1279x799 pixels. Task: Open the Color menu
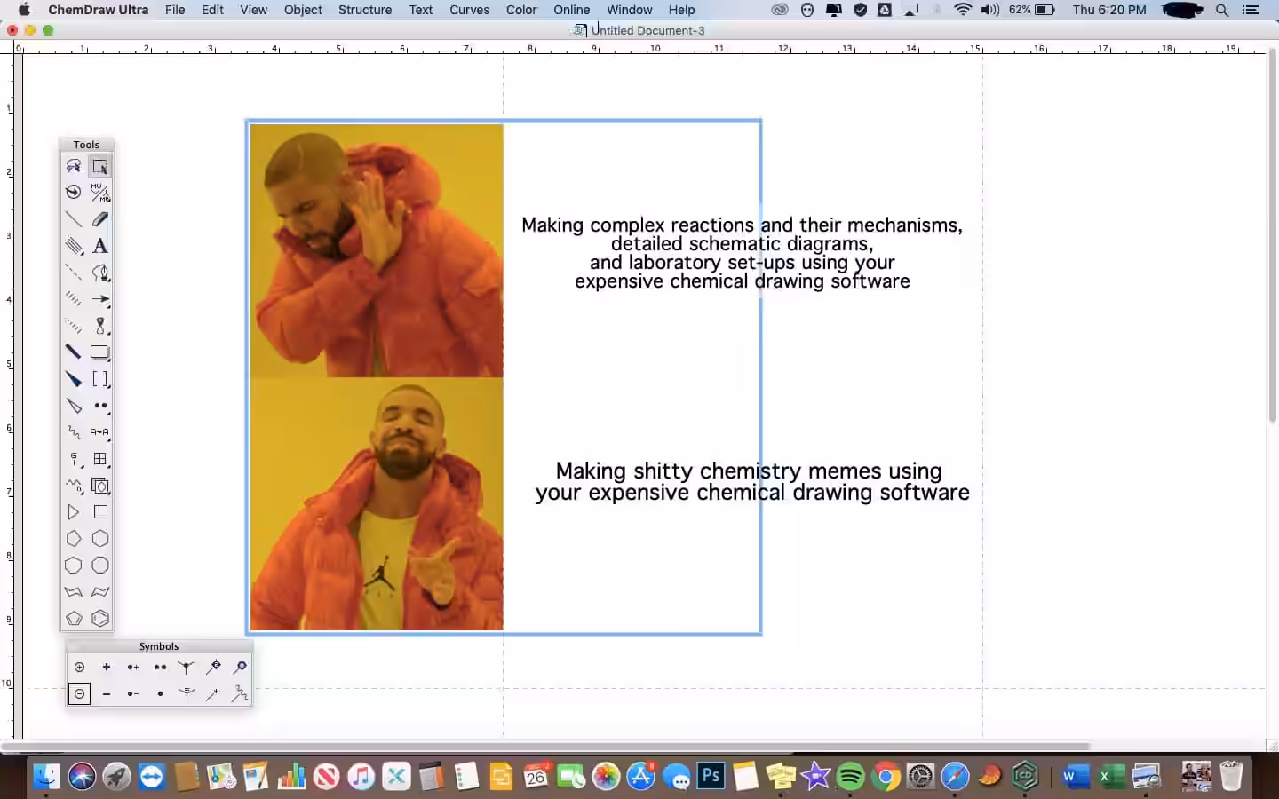click(x=521, y=10)
